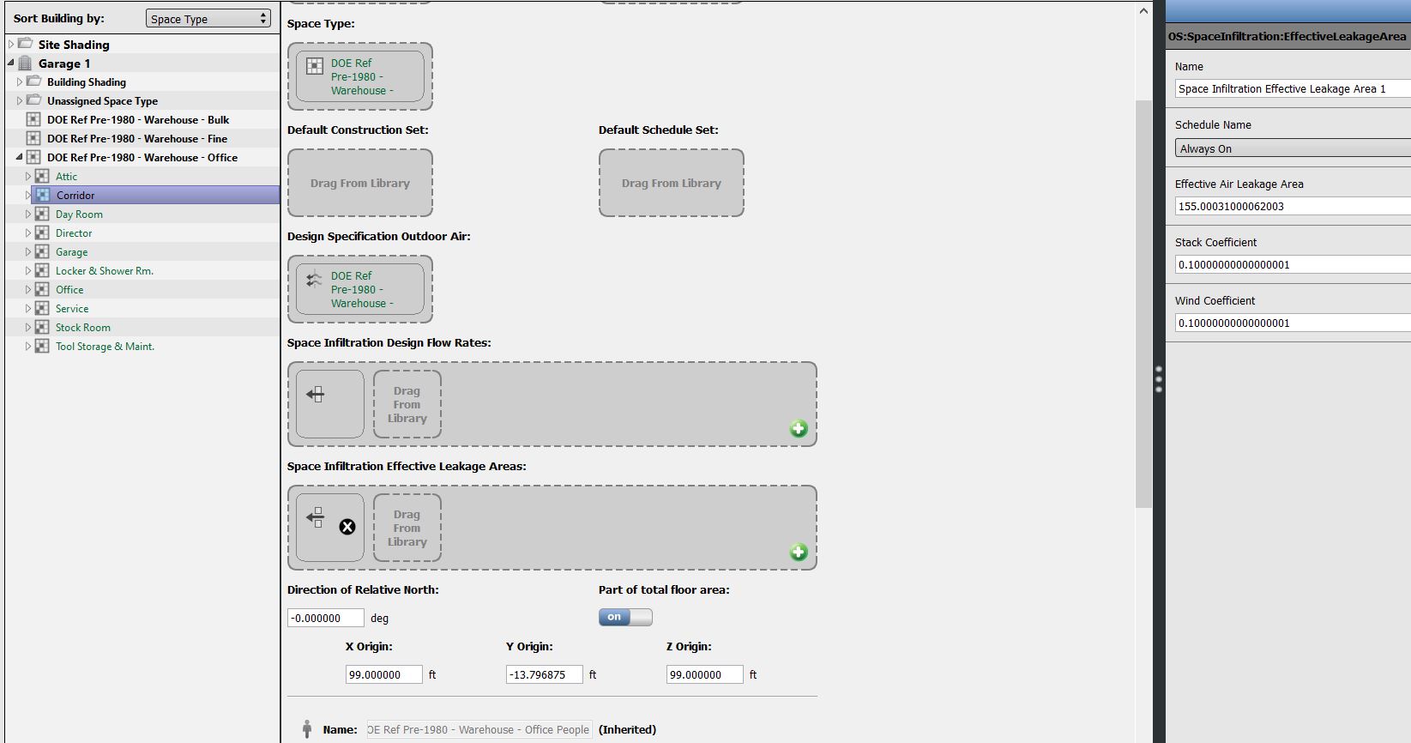Expand the Director space
Viewport: 1411px width, 743px height.
pyautogui.click(x=28, y=233)
